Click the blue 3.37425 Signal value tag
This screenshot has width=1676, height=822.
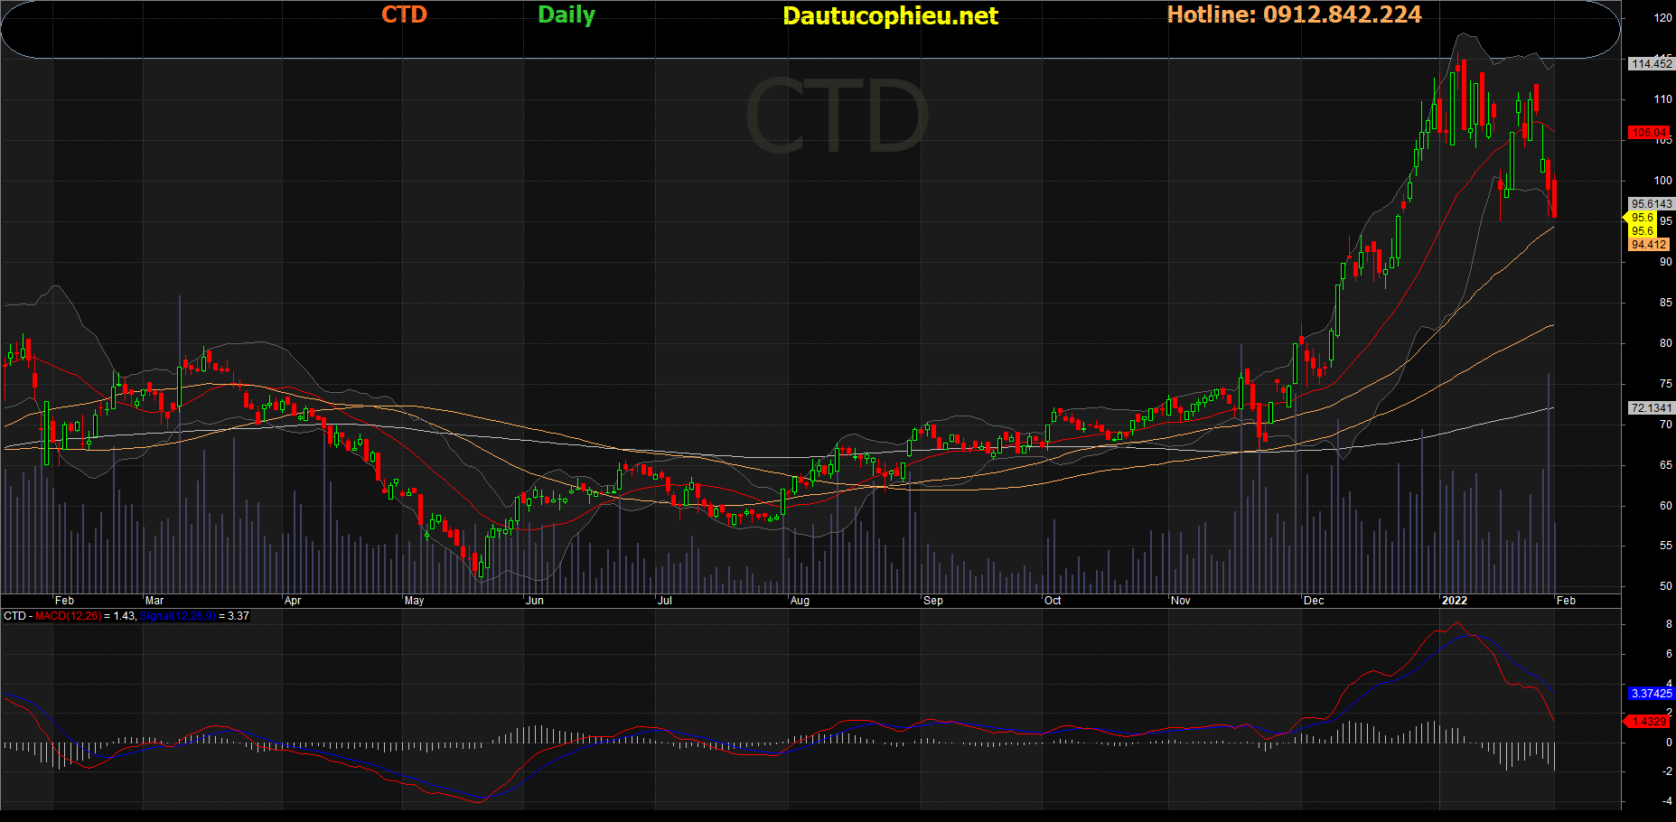coord(1651,694)
